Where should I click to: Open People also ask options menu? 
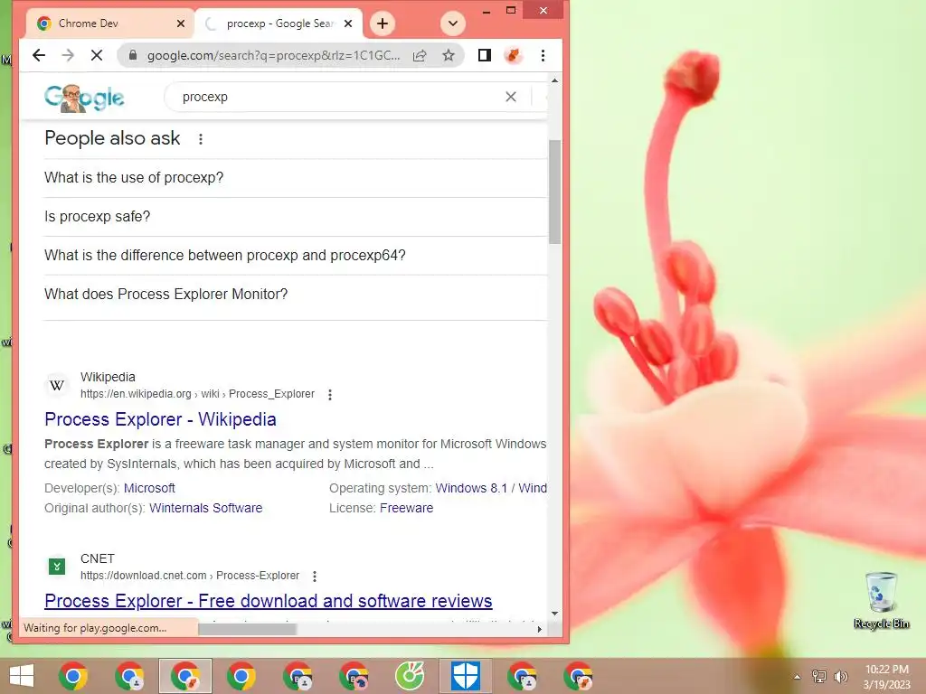(x=201, y=138)
